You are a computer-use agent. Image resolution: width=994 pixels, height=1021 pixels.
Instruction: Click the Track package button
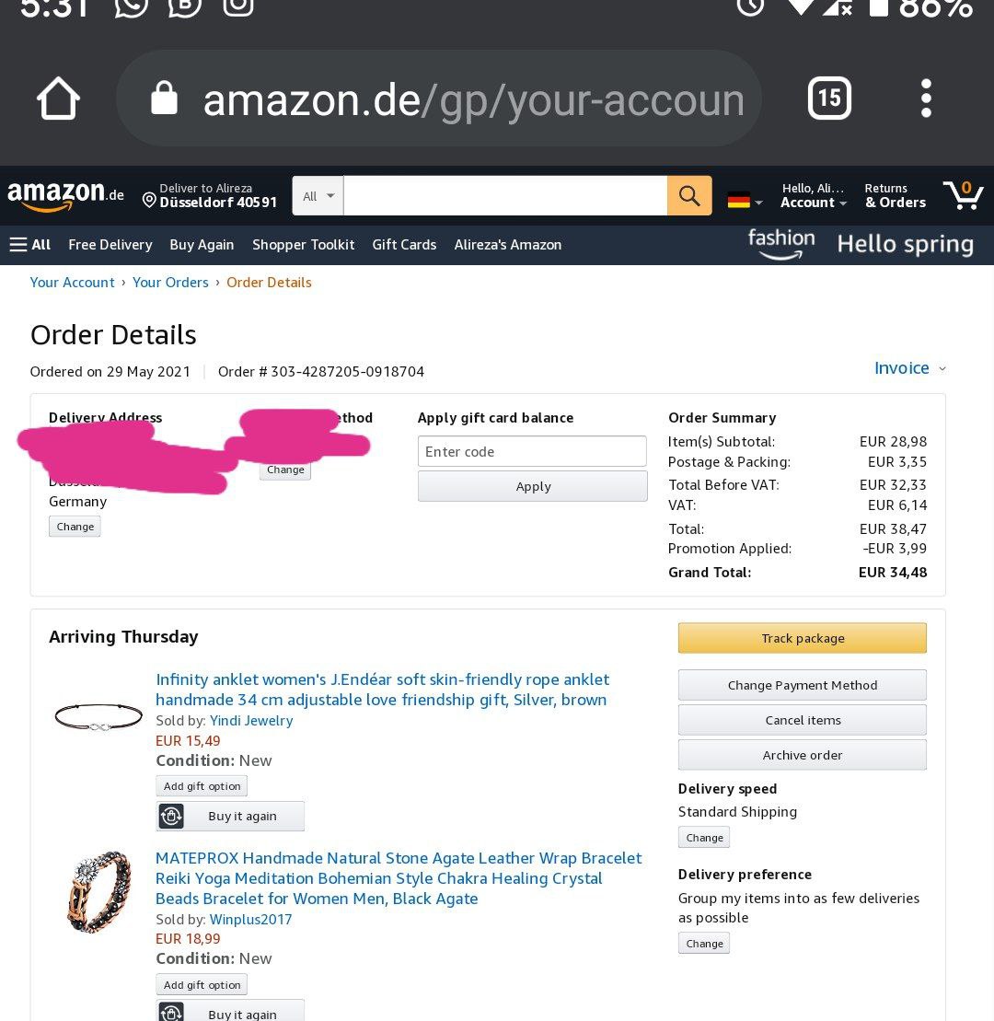click(802, 638)
